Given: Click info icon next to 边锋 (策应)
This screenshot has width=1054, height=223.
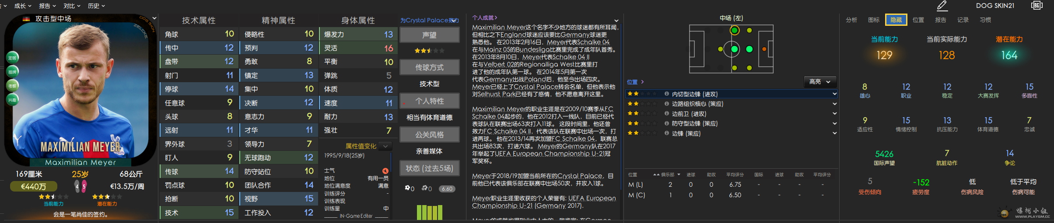Looking at the screenshot, I should point(666,133).
